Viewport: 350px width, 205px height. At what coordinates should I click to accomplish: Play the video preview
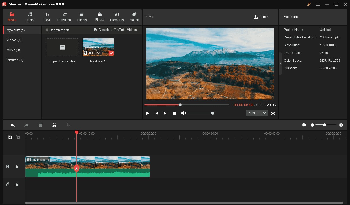[148, 113]
